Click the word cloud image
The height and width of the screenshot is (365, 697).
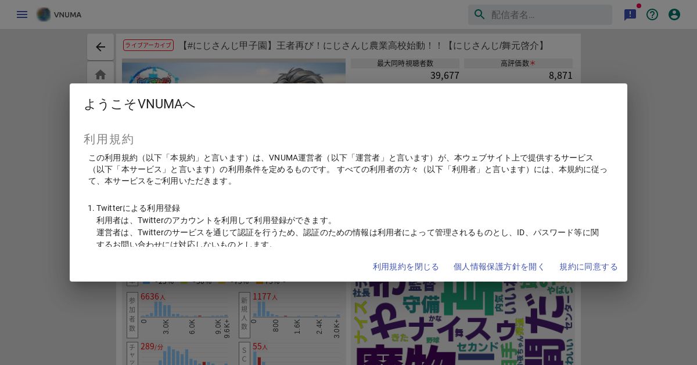point(462,323)
